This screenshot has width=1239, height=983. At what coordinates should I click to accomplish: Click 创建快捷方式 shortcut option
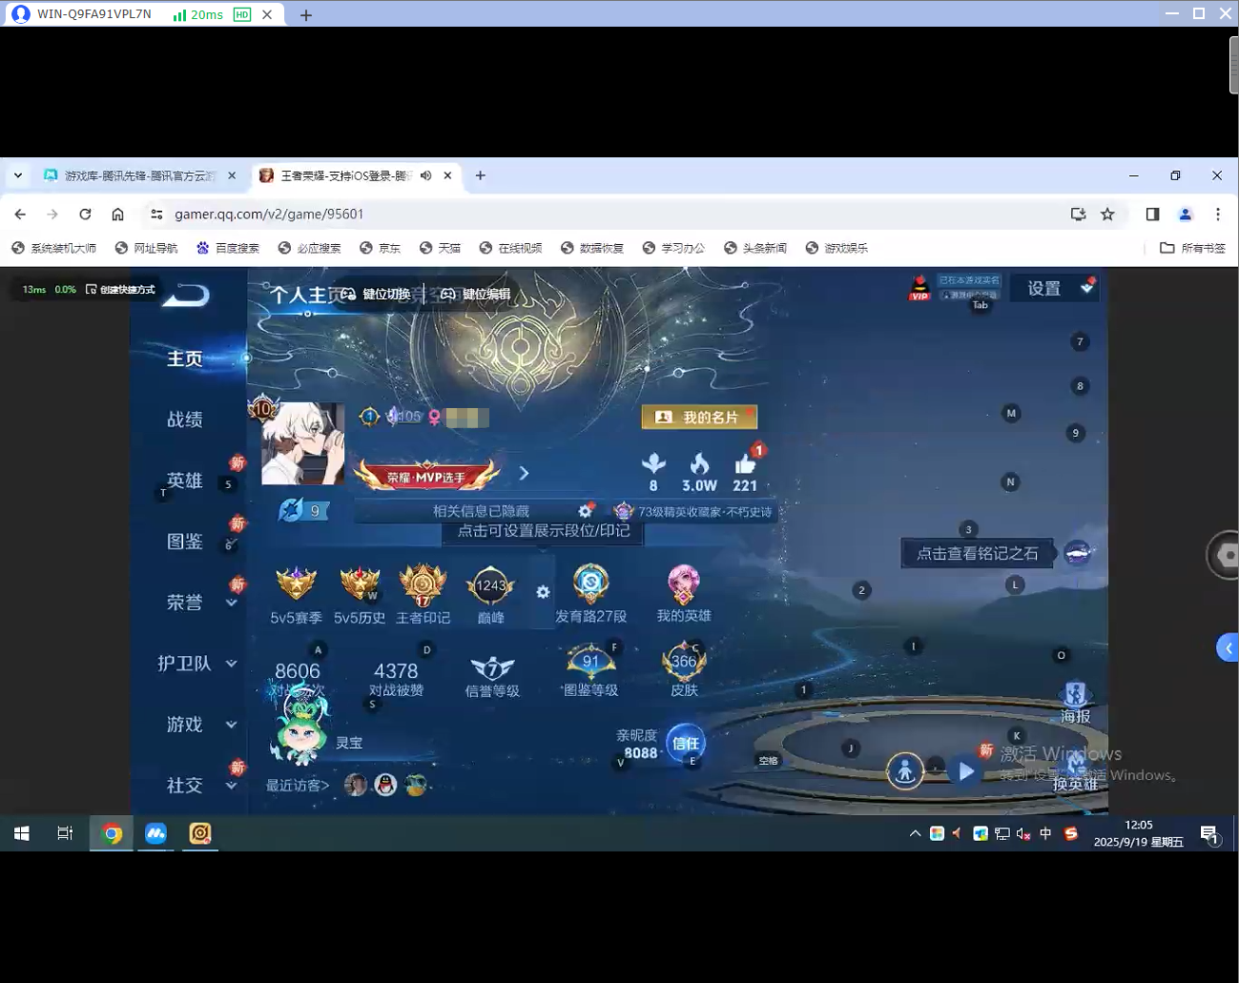(x=120, y=289)
